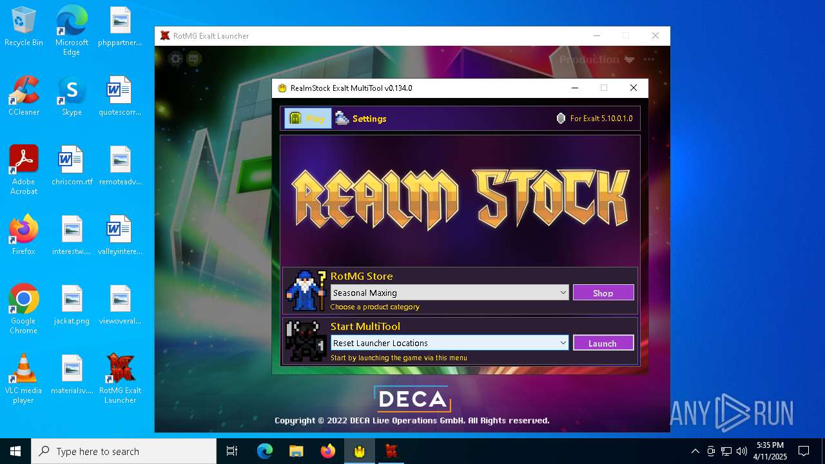Viewport: 825px width, 464px height.
Task: Open the clock showing 5:35 PM
Action: (770, 451)
